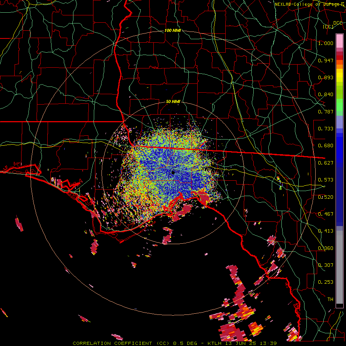Click the CORRELATION COEFFICIENT (CC) title text
The height and width of the screenshot is (346, 346).
[121, 343]
